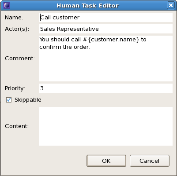Click the Human Task Editor title bar
Screen dimensions: 177x176
(x=87, y=6)
